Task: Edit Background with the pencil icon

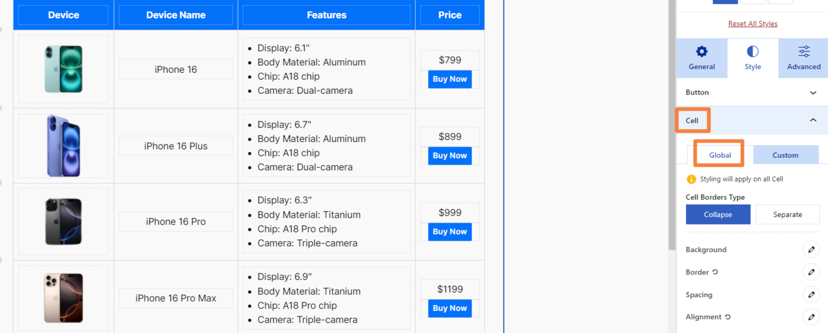Action: point(811,250)
